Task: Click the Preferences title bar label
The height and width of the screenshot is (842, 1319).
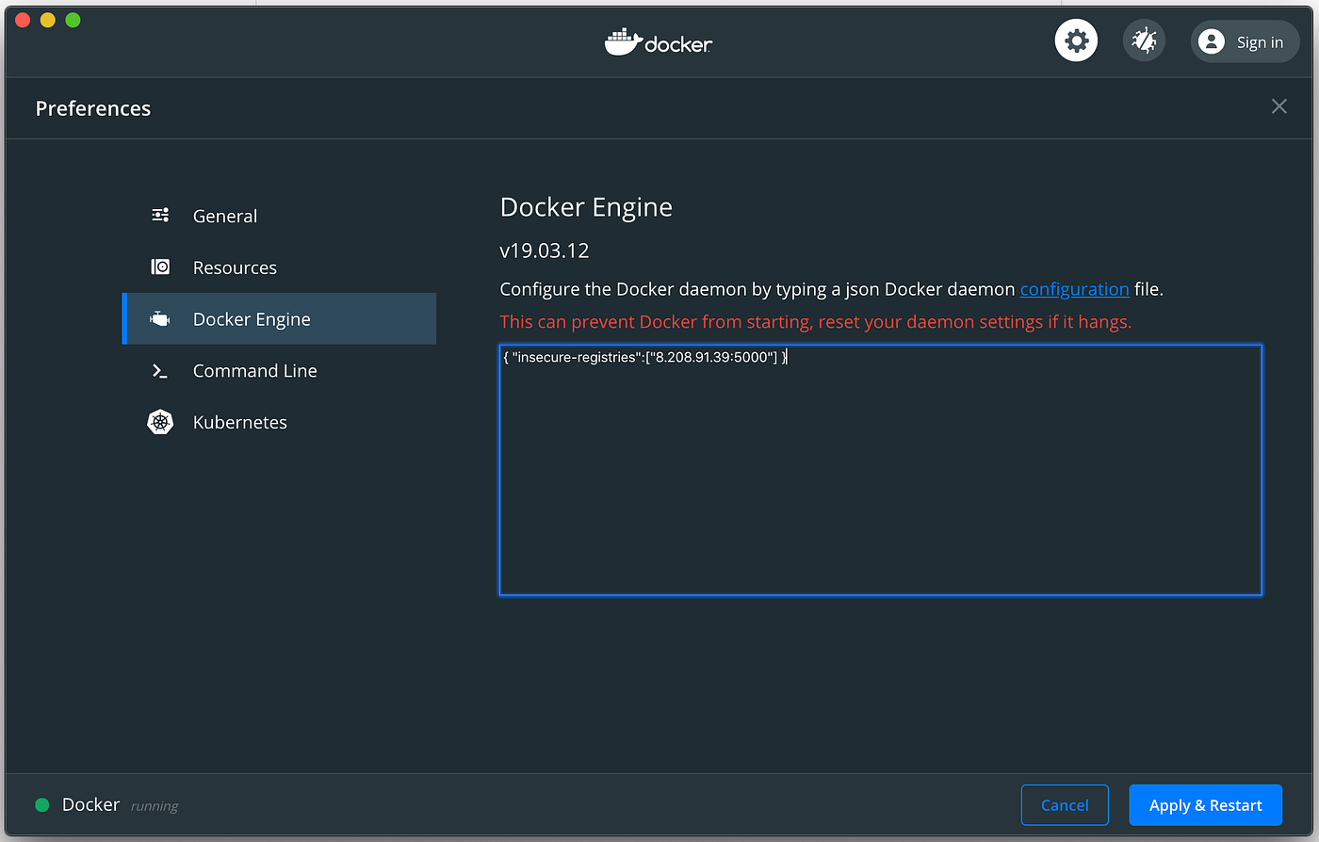Action: pyautogui.click(x=92, y=107)
